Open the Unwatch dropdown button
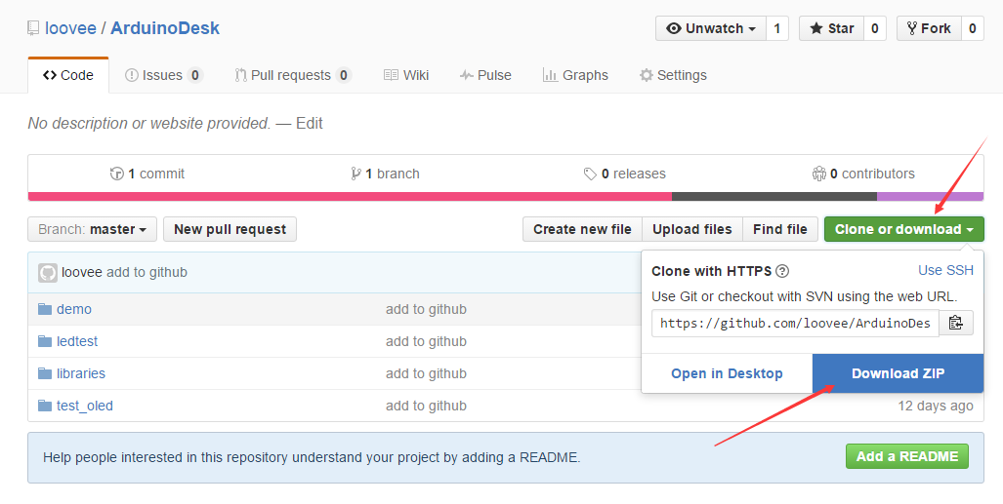 711,28
